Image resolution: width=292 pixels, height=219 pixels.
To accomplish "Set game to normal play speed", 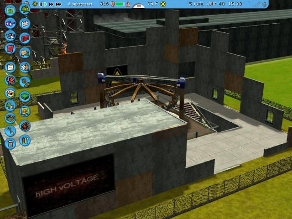I will point(46,4).
